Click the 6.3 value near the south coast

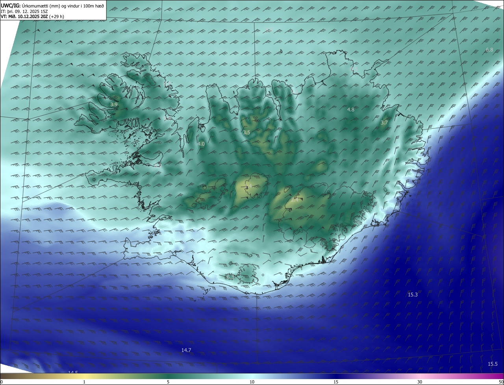pyautogui.click(x=230, y=277)
